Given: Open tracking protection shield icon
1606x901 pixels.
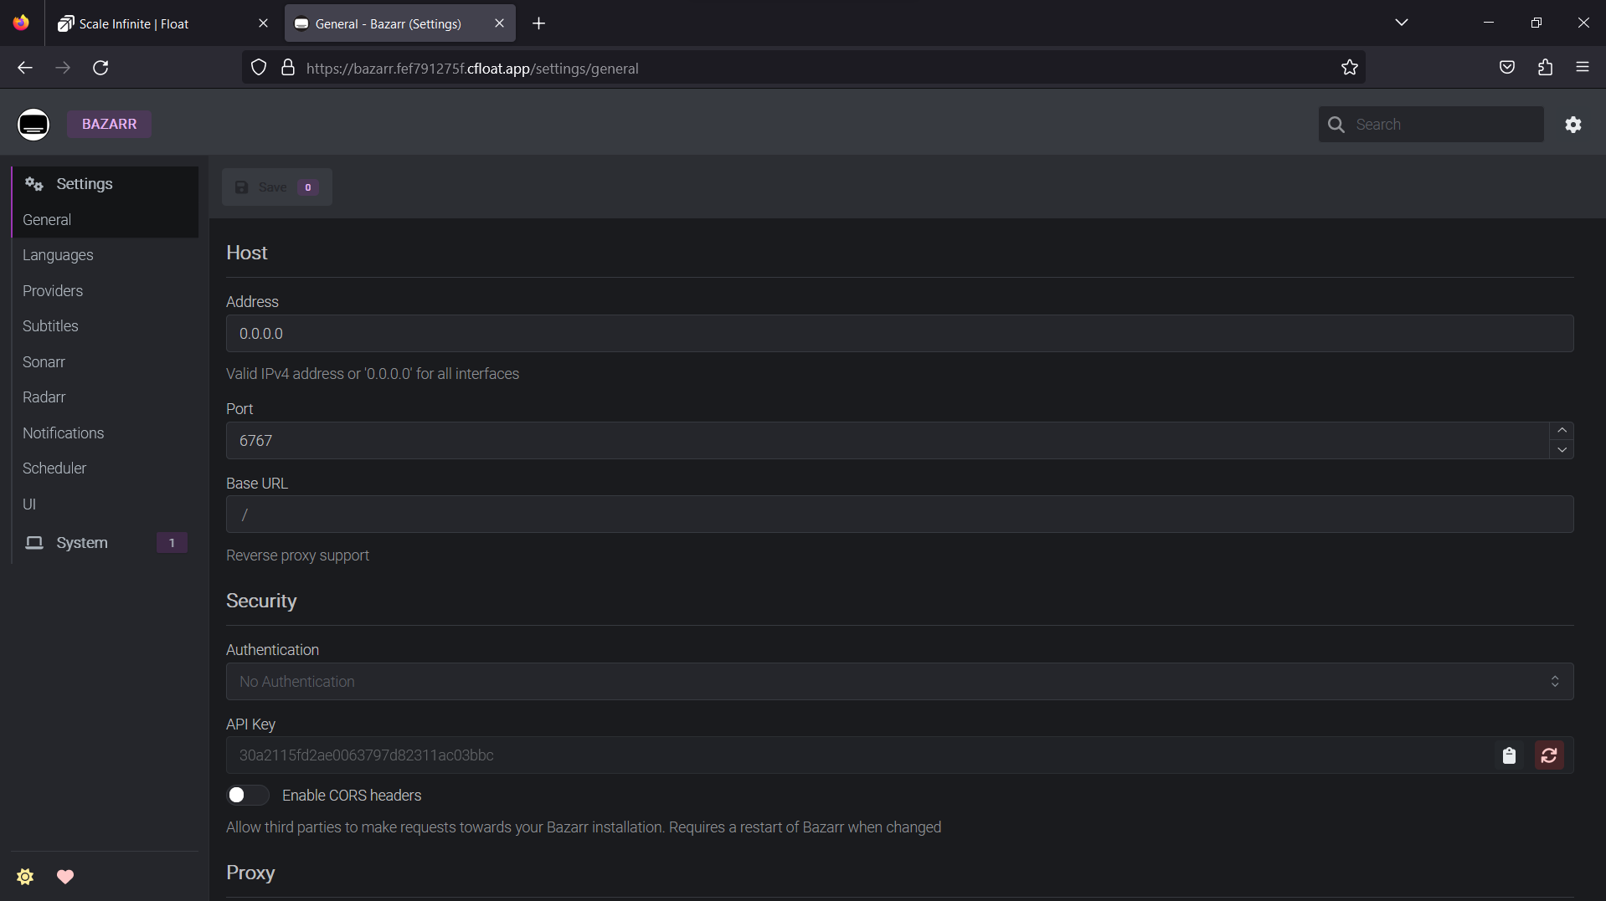Looking at the screenshot, I should click(259, 68).
